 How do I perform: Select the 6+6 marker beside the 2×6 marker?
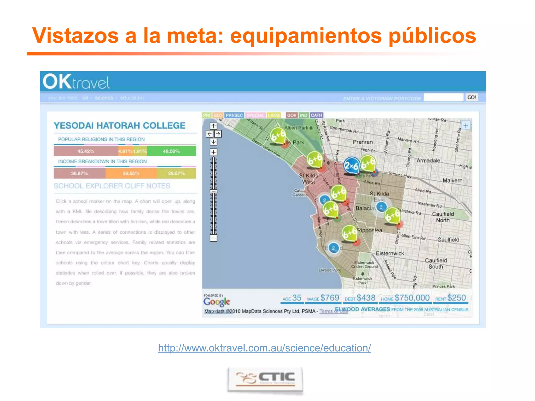click(x=368, y=164)
